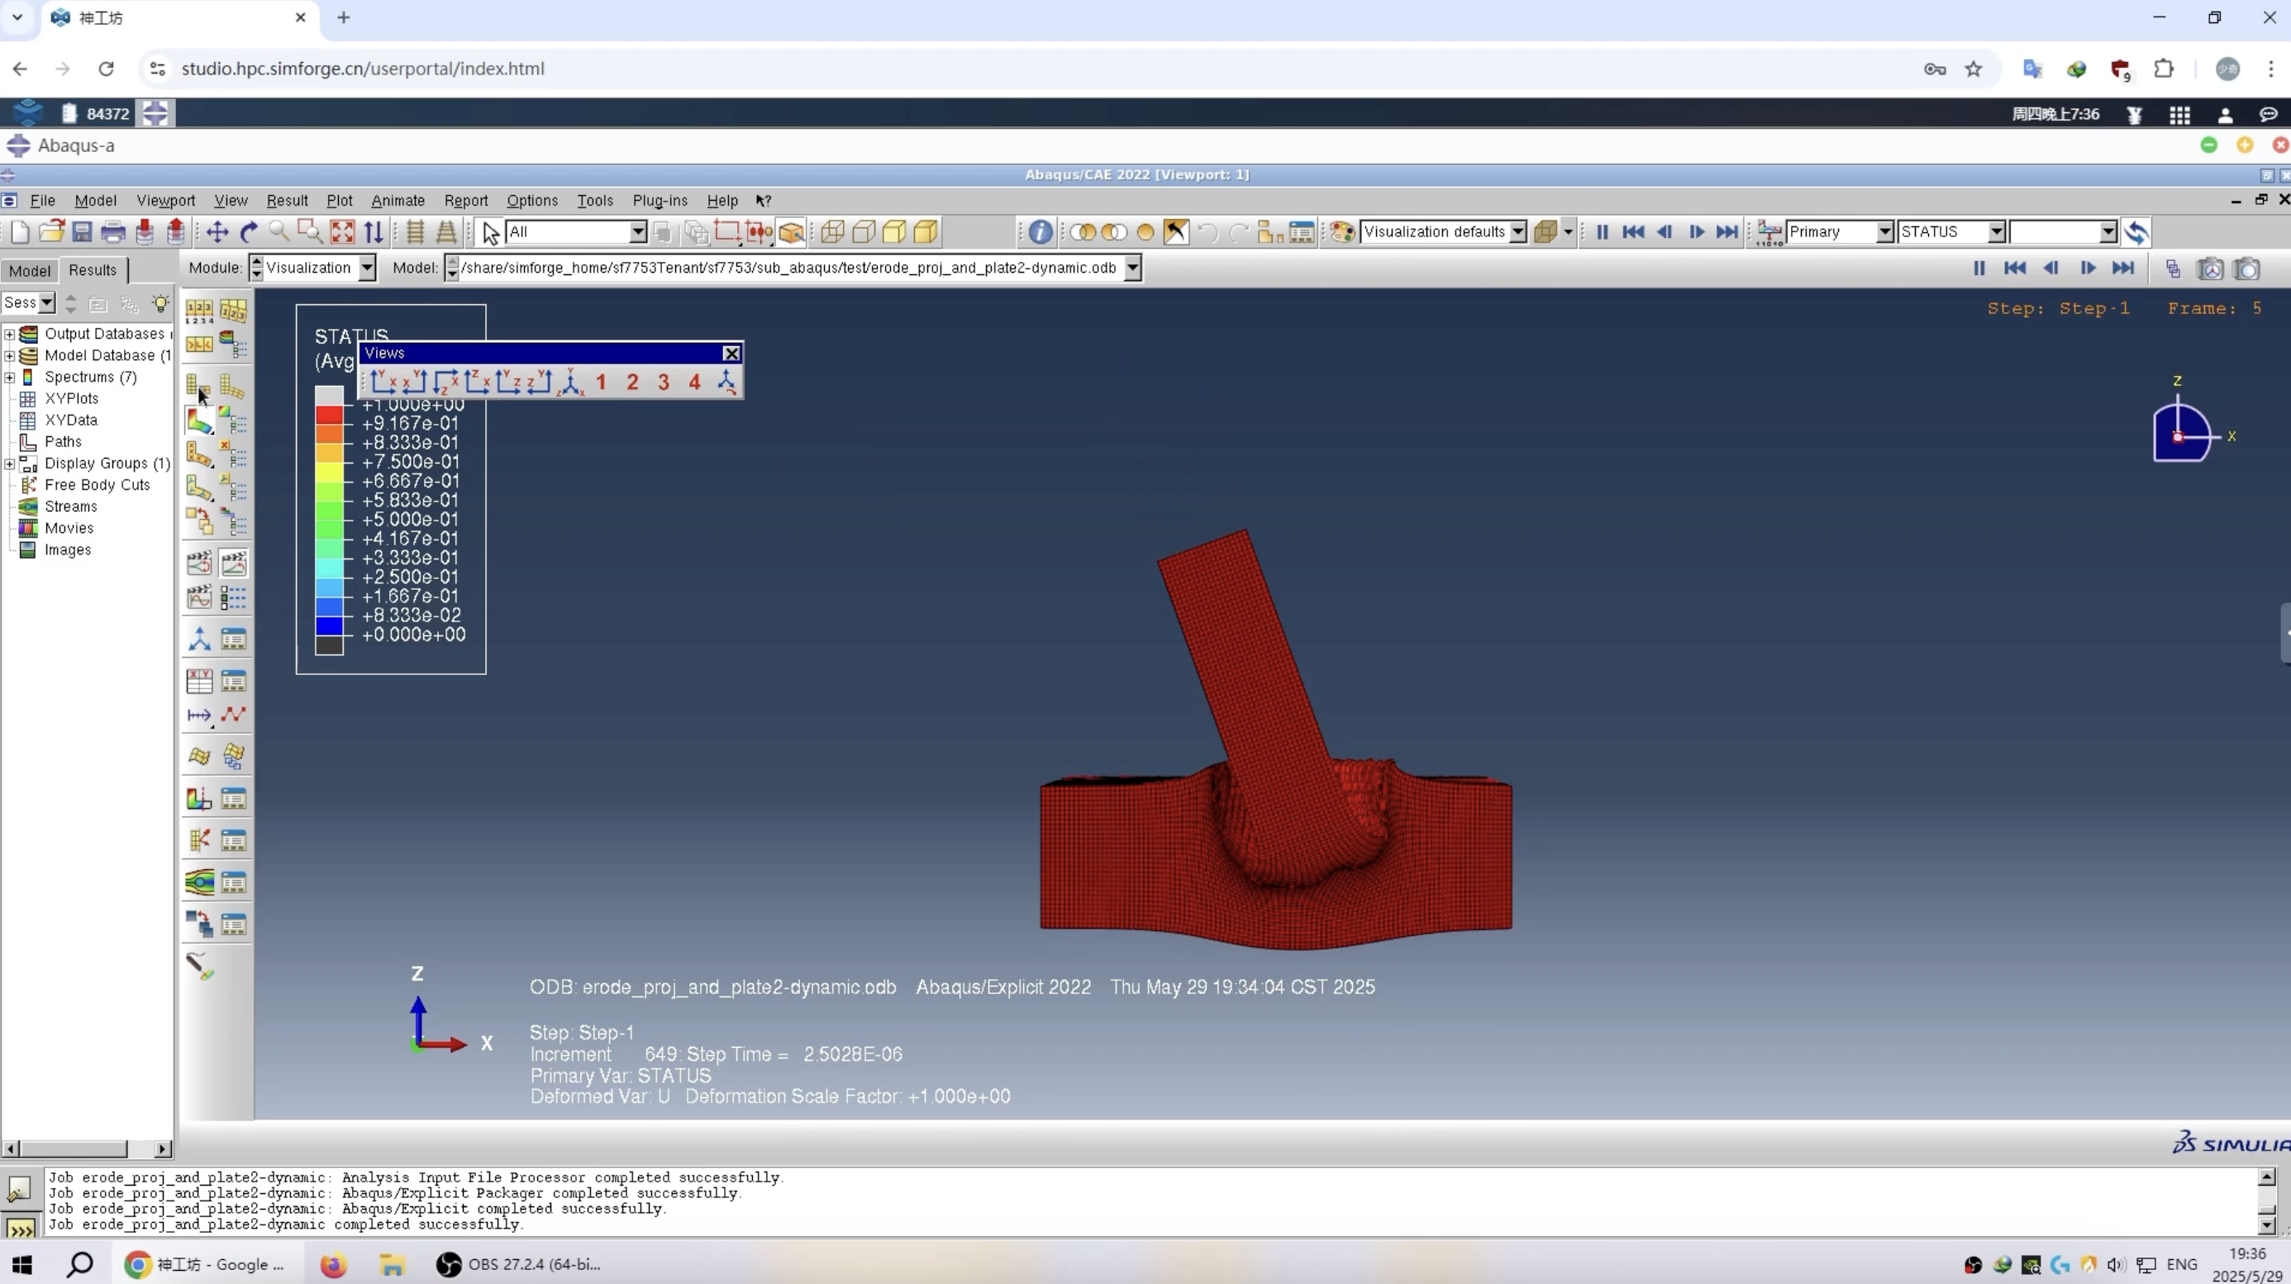Viewport: 2291px width, 1284px height.
Task: Expand the Output Databases tree node
Action: 9,335
